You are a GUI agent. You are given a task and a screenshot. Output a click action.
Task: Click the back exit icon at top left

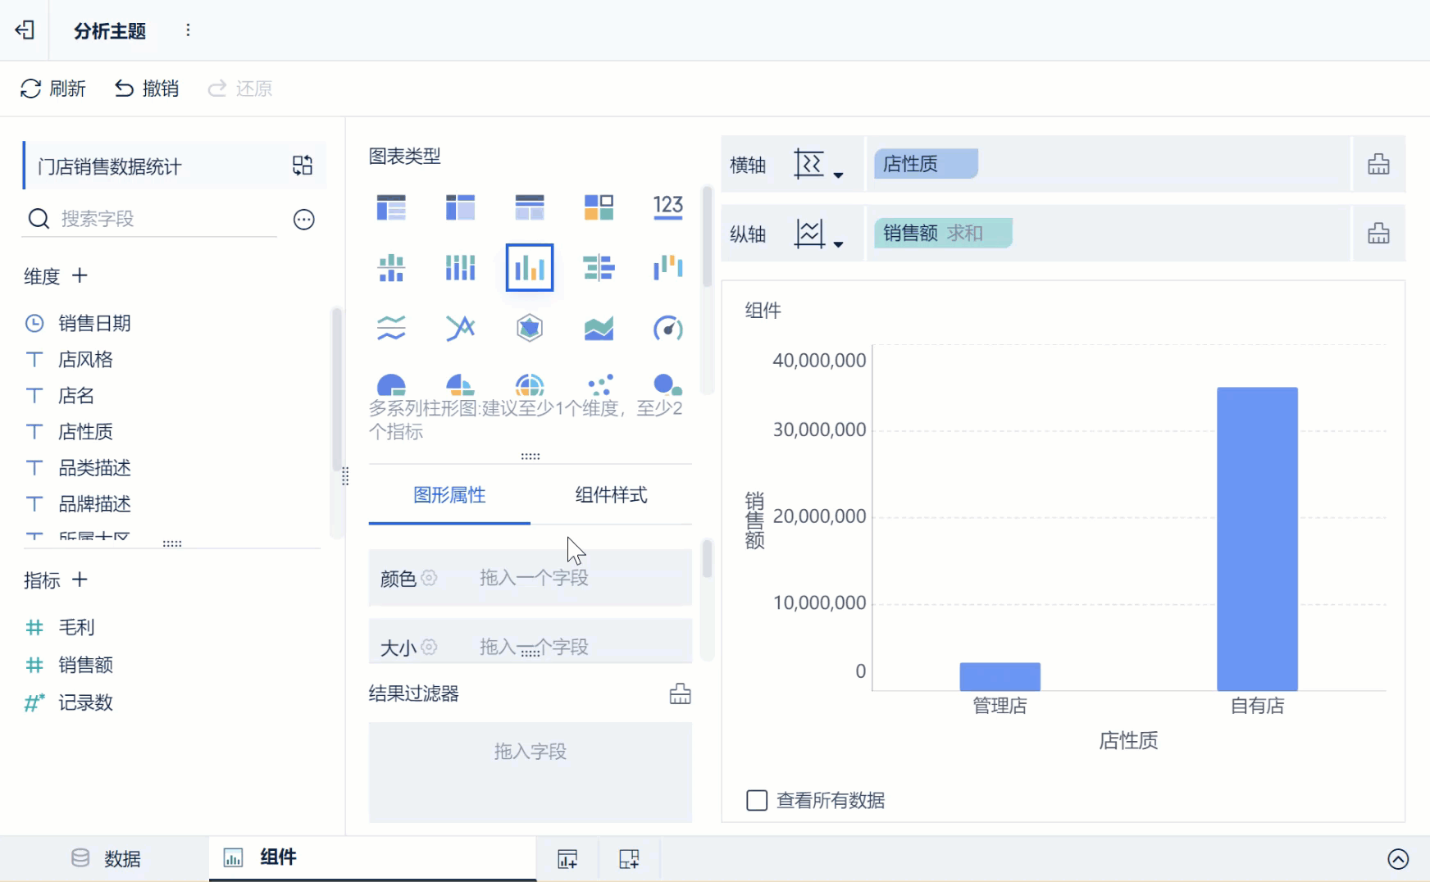pos(25,30)
